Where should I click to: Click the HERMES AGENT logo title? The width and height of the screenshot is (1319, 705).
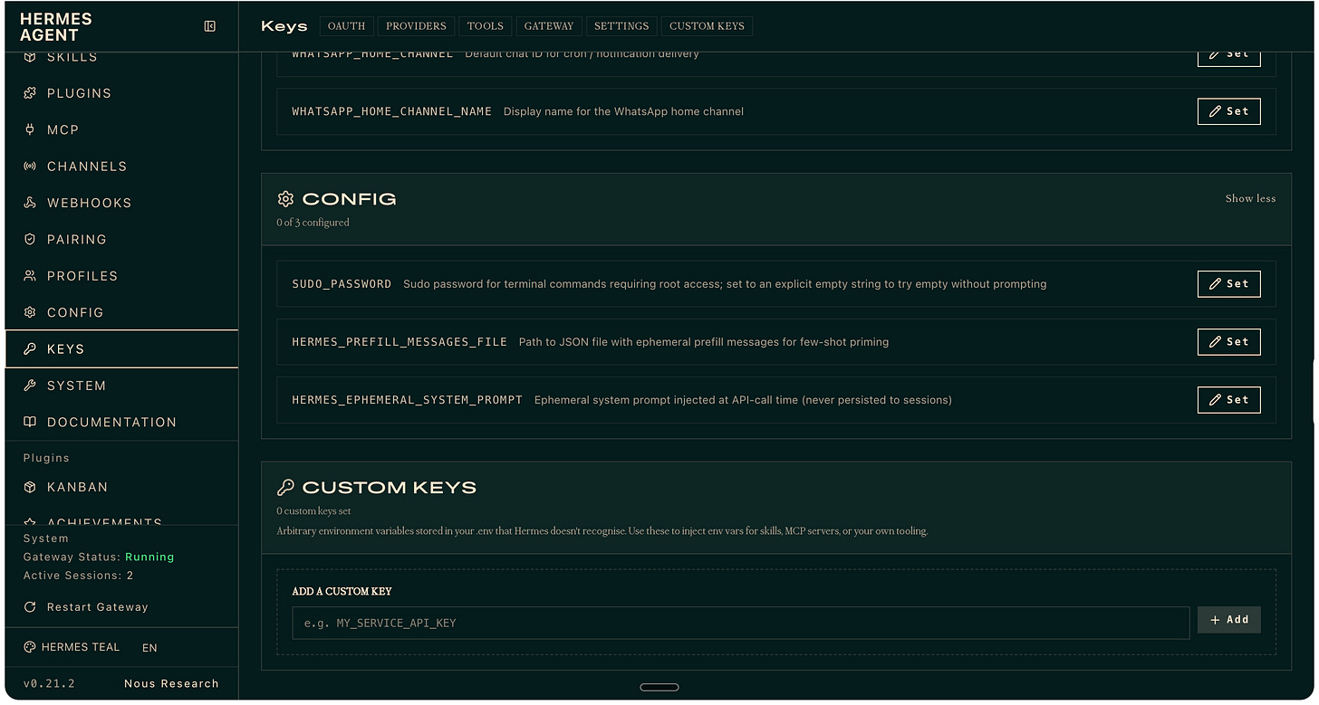pyautogui.click(x=55, y=27)
